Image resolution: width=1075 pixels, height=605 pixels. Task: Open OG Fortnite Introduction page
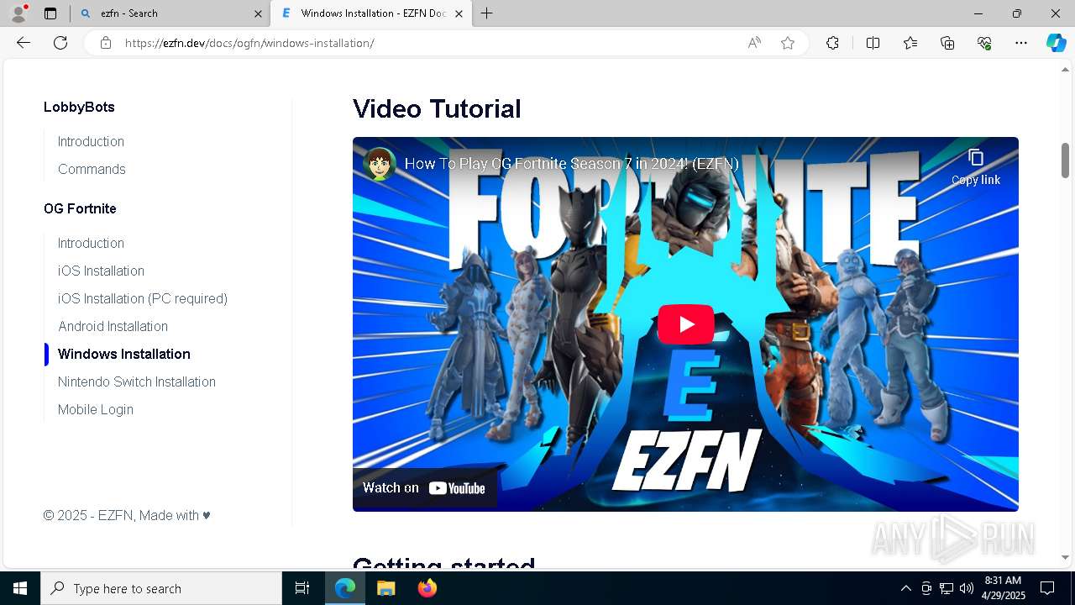[91, 243]
